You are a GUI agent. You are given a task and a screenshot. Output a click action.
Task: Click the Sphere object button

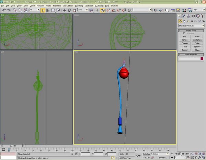coord(185,40)
